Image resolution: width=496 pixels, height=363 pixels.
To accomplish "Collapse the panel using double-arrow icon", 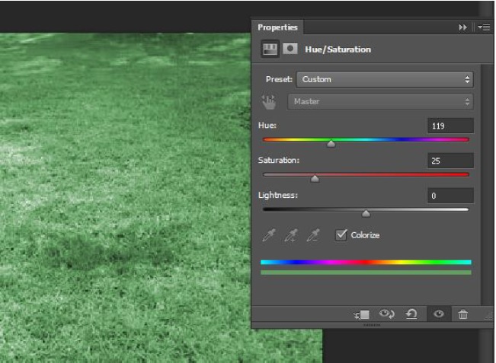I will tap(462, 27).
